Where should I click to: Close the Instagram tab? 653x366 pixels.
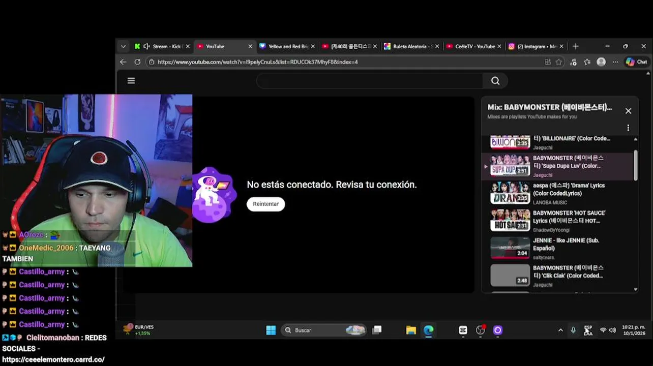[x=562, y=46]
